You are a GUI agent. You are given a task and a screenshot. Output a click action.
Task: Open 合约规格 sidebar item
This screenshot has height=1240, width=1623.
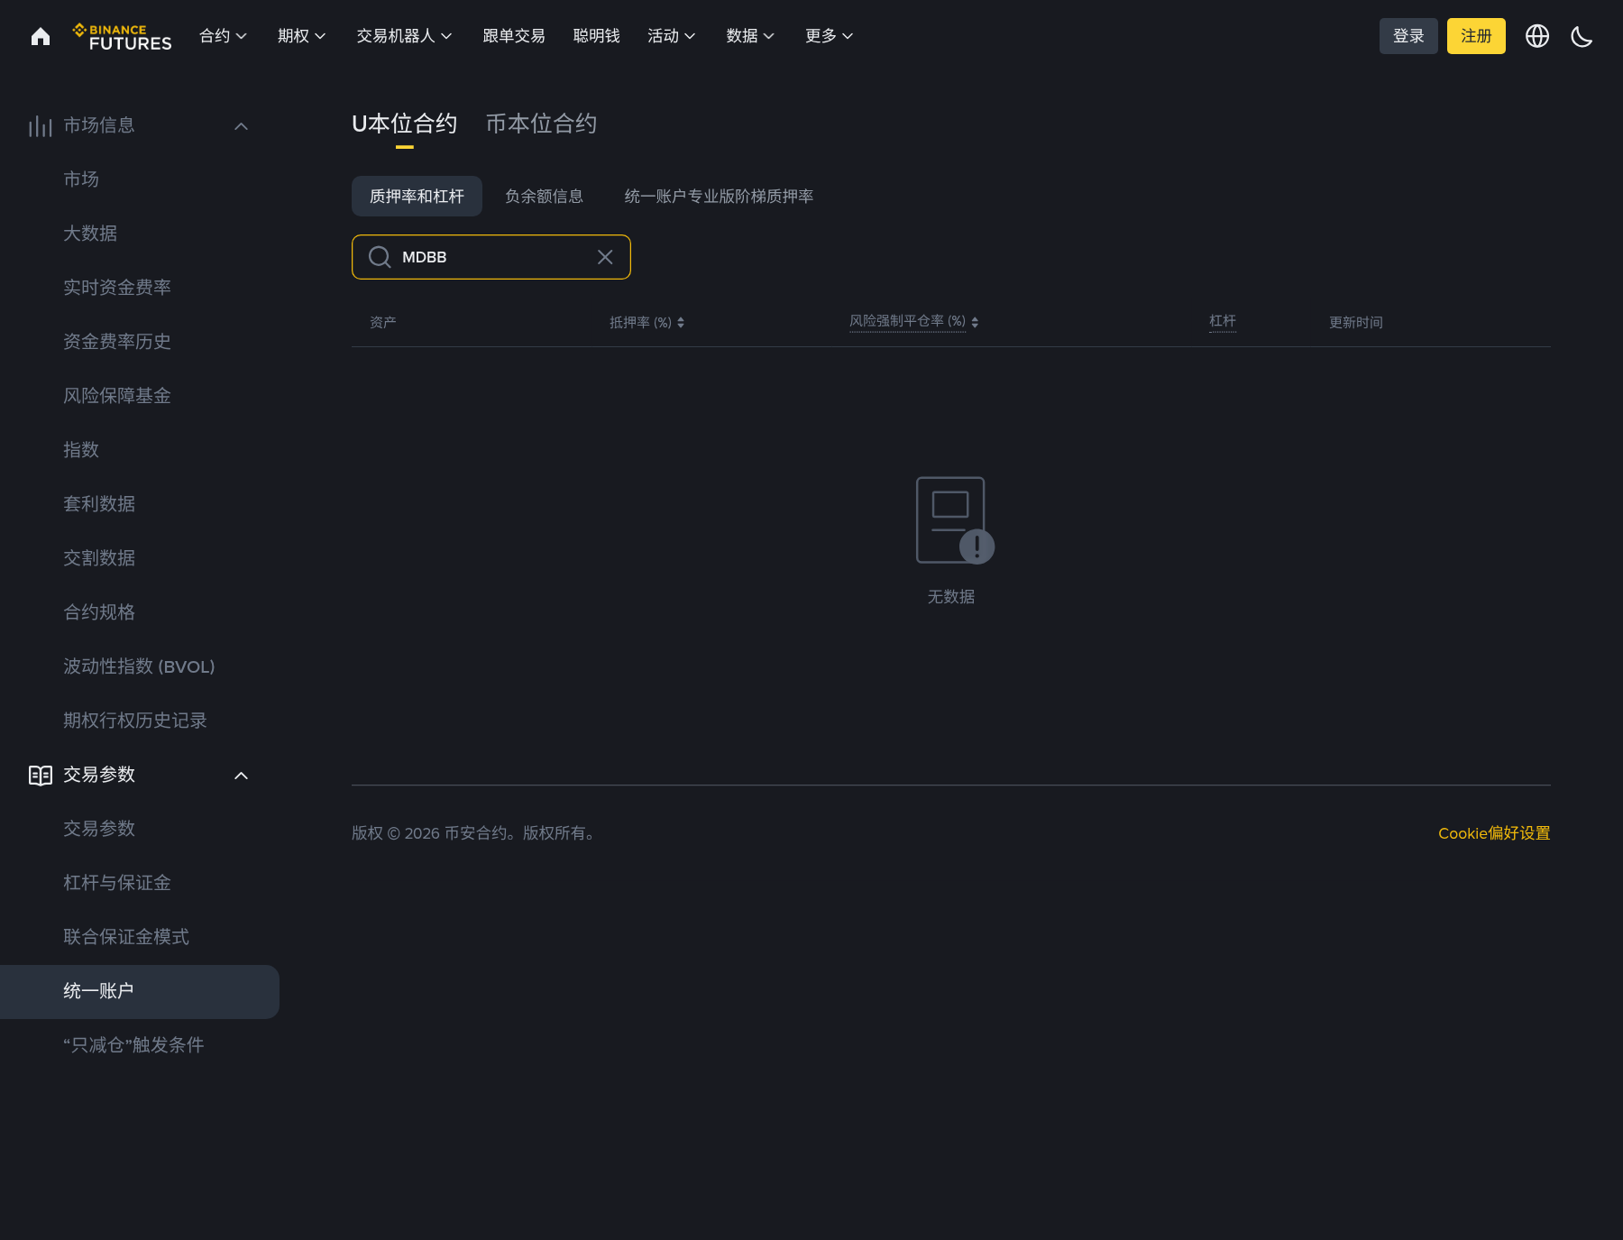click(x=99, y=612)
